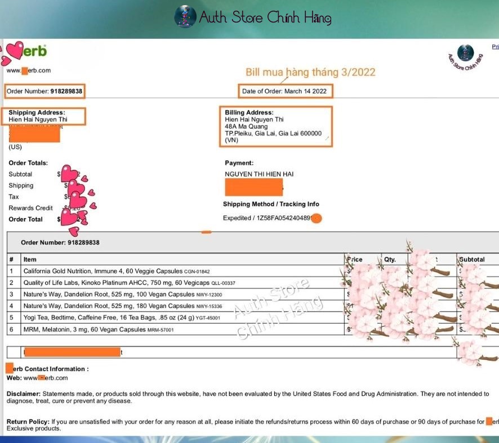
Task: Click the Order Number 918289838 table header
Action: click(60, 243)
